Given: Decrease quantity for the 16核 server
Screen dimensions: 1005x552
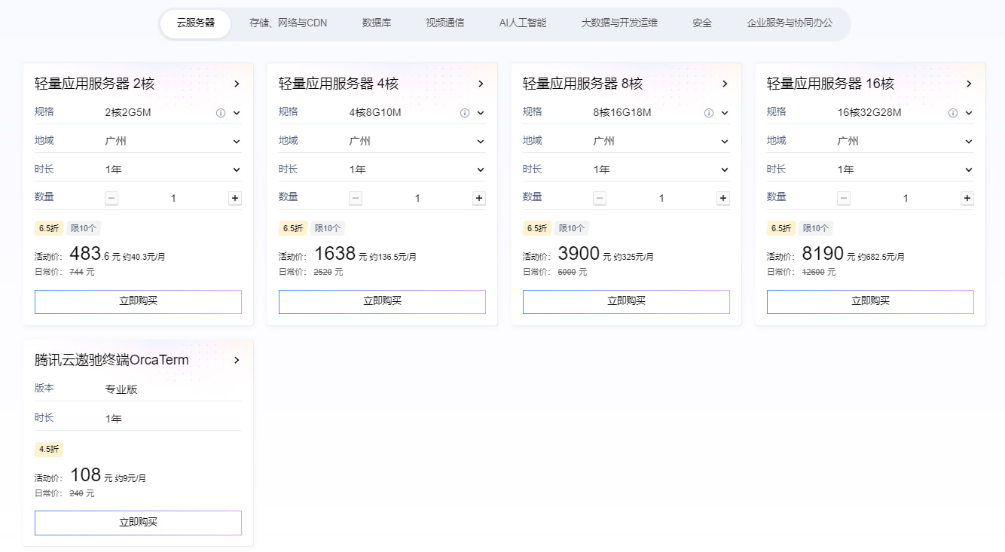Looking at the screenshot, I should pos(844,198).
